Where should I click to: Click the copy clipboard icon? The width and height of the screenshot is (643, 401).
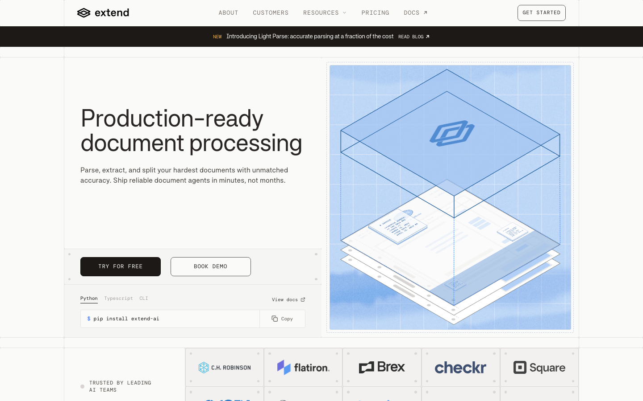[x=275, y=319]
